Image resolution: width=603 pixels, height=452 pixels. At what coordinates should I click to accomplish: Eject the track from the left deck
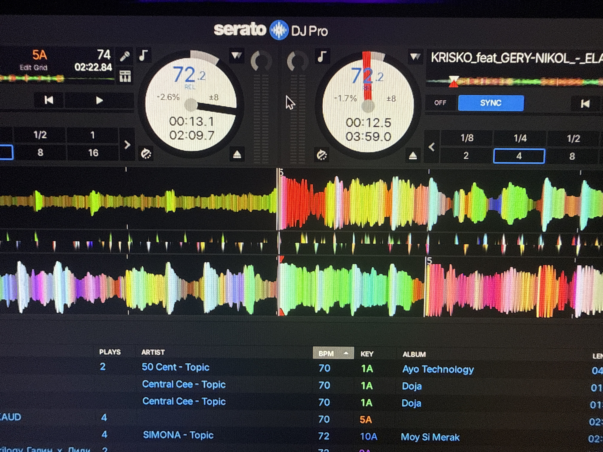(x=237, y=155)
